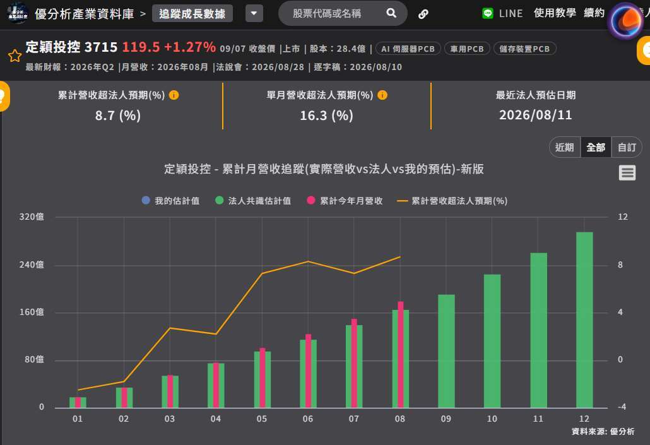The height and width of the screenshot is (445, 650).
Task: Click the site logo avatar
Action: point(18,13)
